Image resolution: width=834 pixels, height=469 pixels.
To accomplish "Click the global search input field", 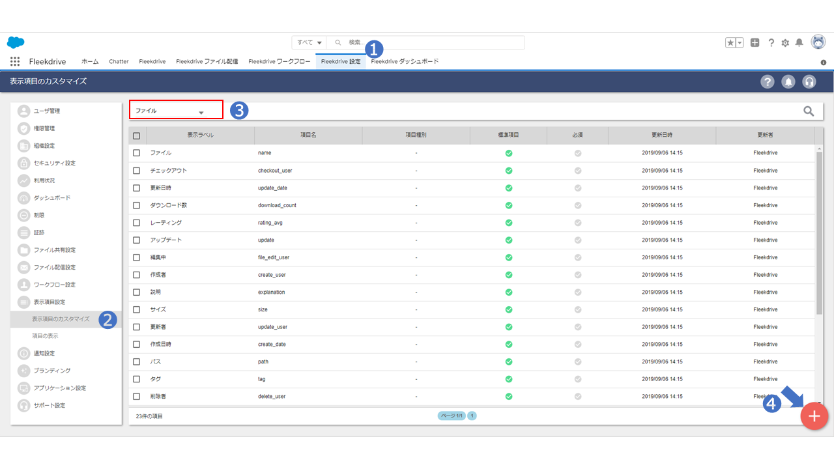I will (425, 42).
